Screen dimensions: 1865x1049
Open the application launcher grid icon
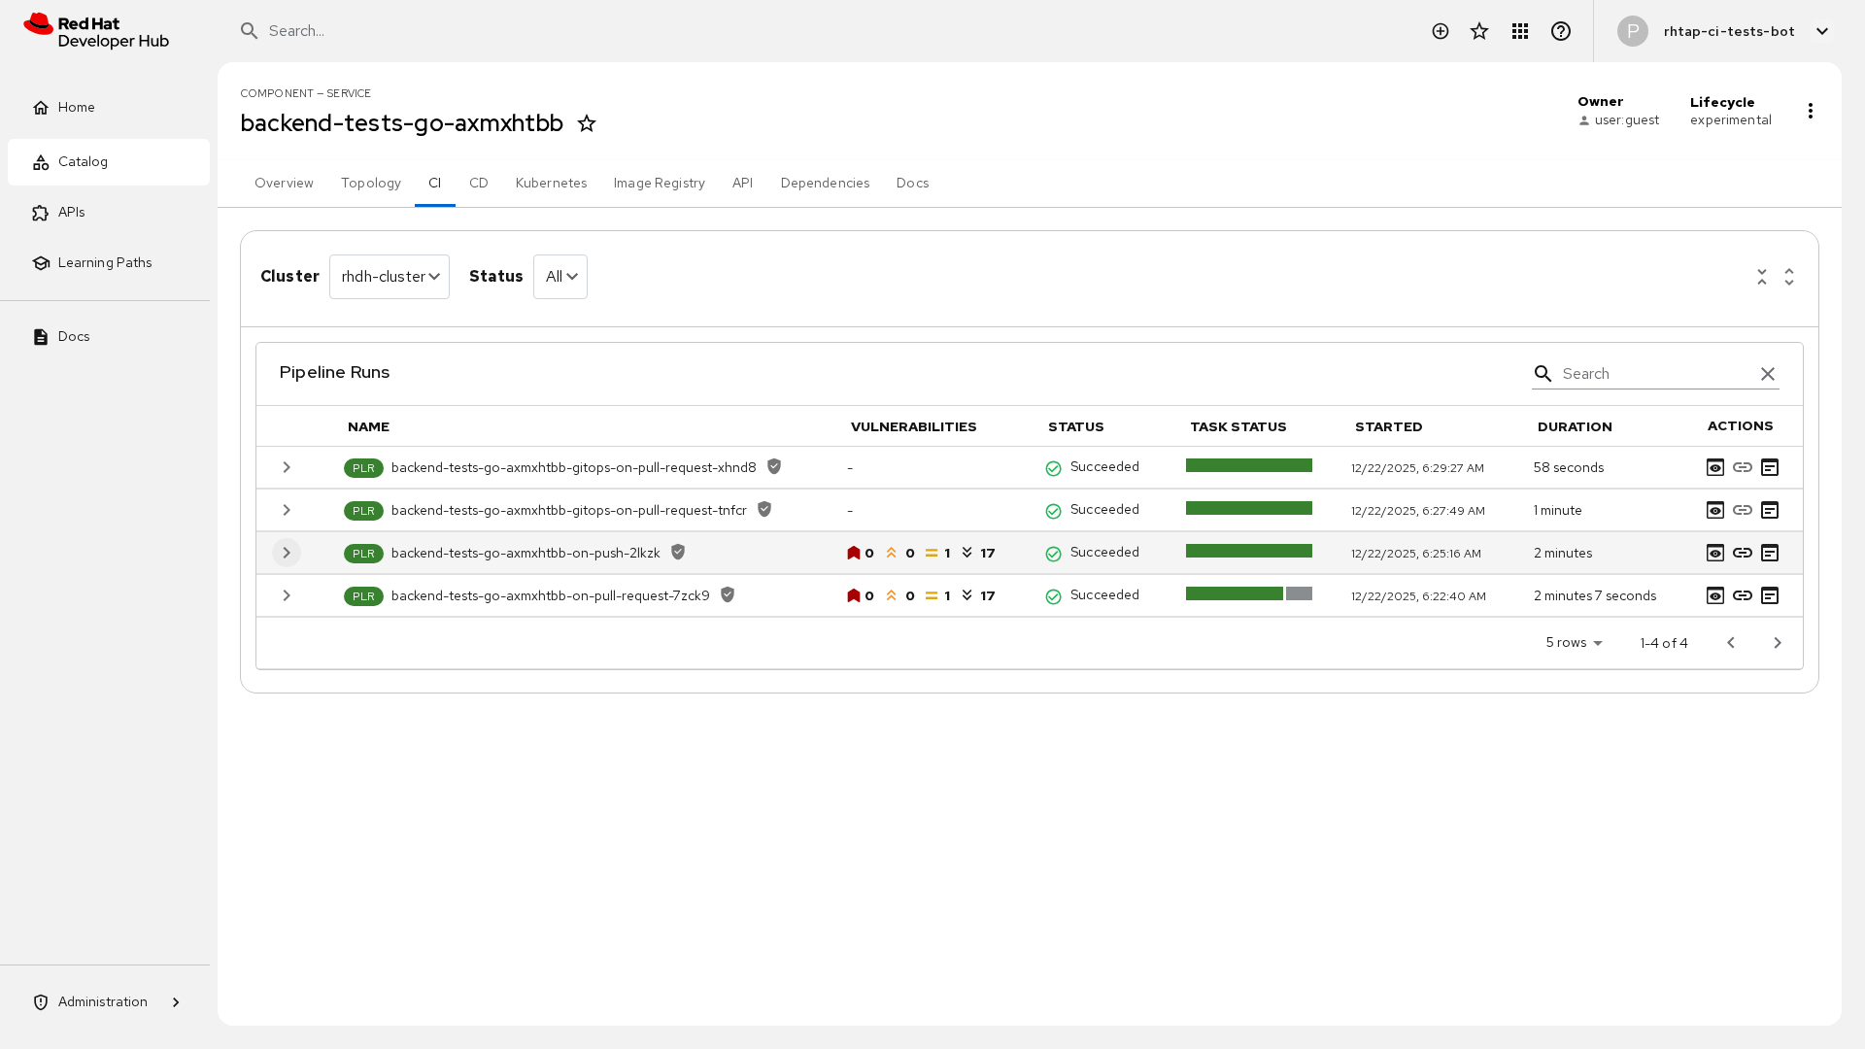(1520, 31)
